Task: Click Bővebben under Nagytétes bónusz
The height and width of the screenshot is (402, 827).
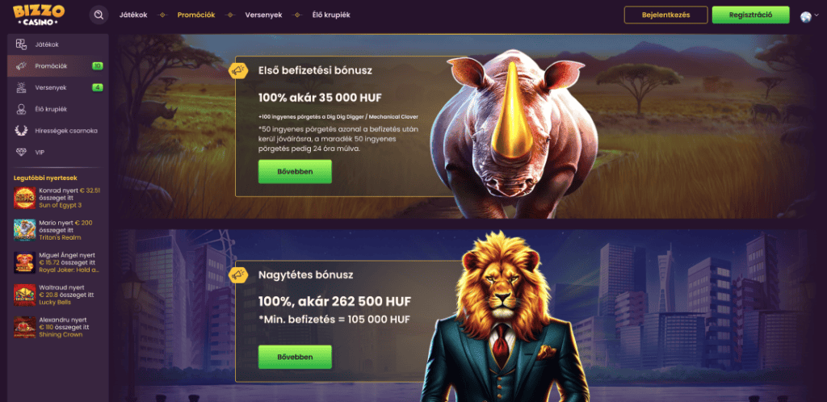Action: [295, 357]
